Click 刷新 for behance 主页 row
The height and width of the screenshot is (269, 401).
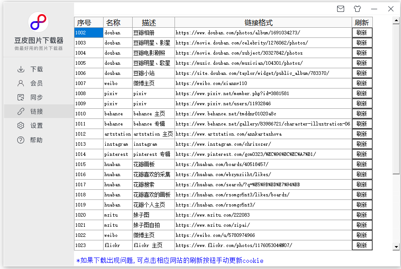(362, 114)
